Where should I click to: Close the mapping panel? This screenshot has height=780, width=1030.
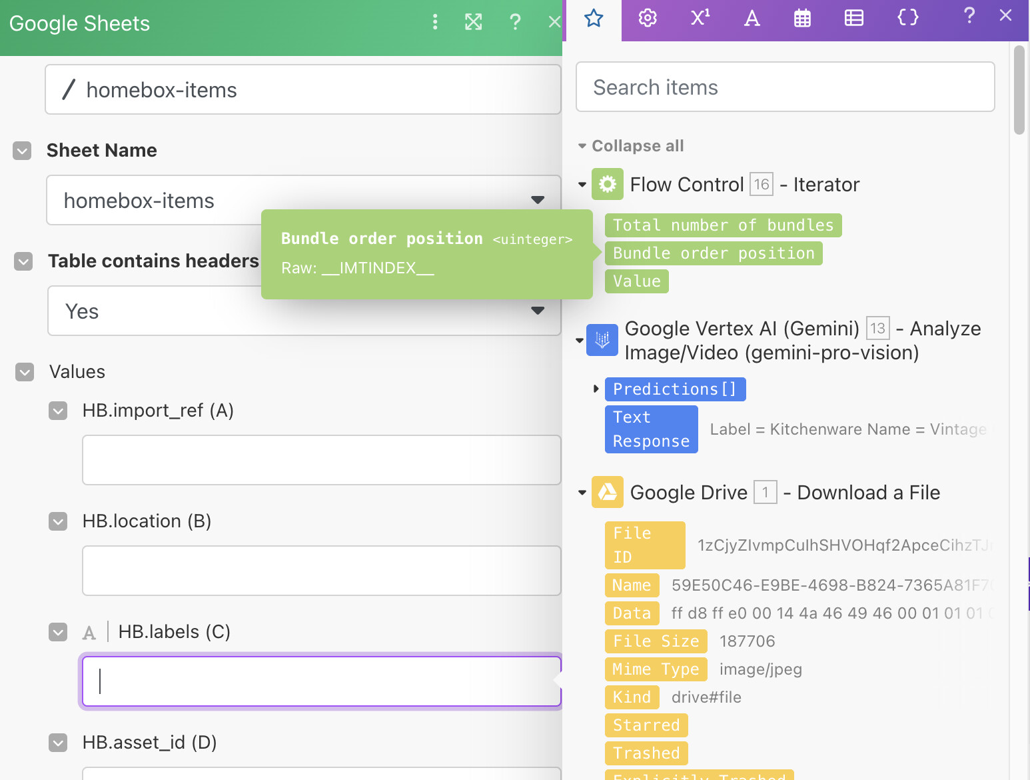coord(1005,15)
